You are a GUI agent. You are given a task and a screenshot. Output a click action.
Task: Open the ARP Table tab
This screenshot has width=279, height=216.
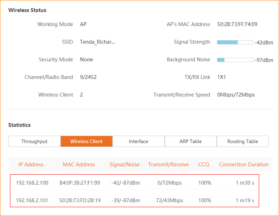[190, 141]
